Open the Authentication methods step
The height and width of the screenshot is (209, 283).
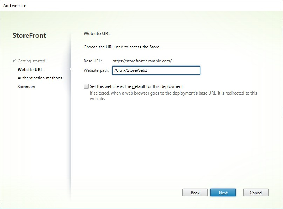40,78
